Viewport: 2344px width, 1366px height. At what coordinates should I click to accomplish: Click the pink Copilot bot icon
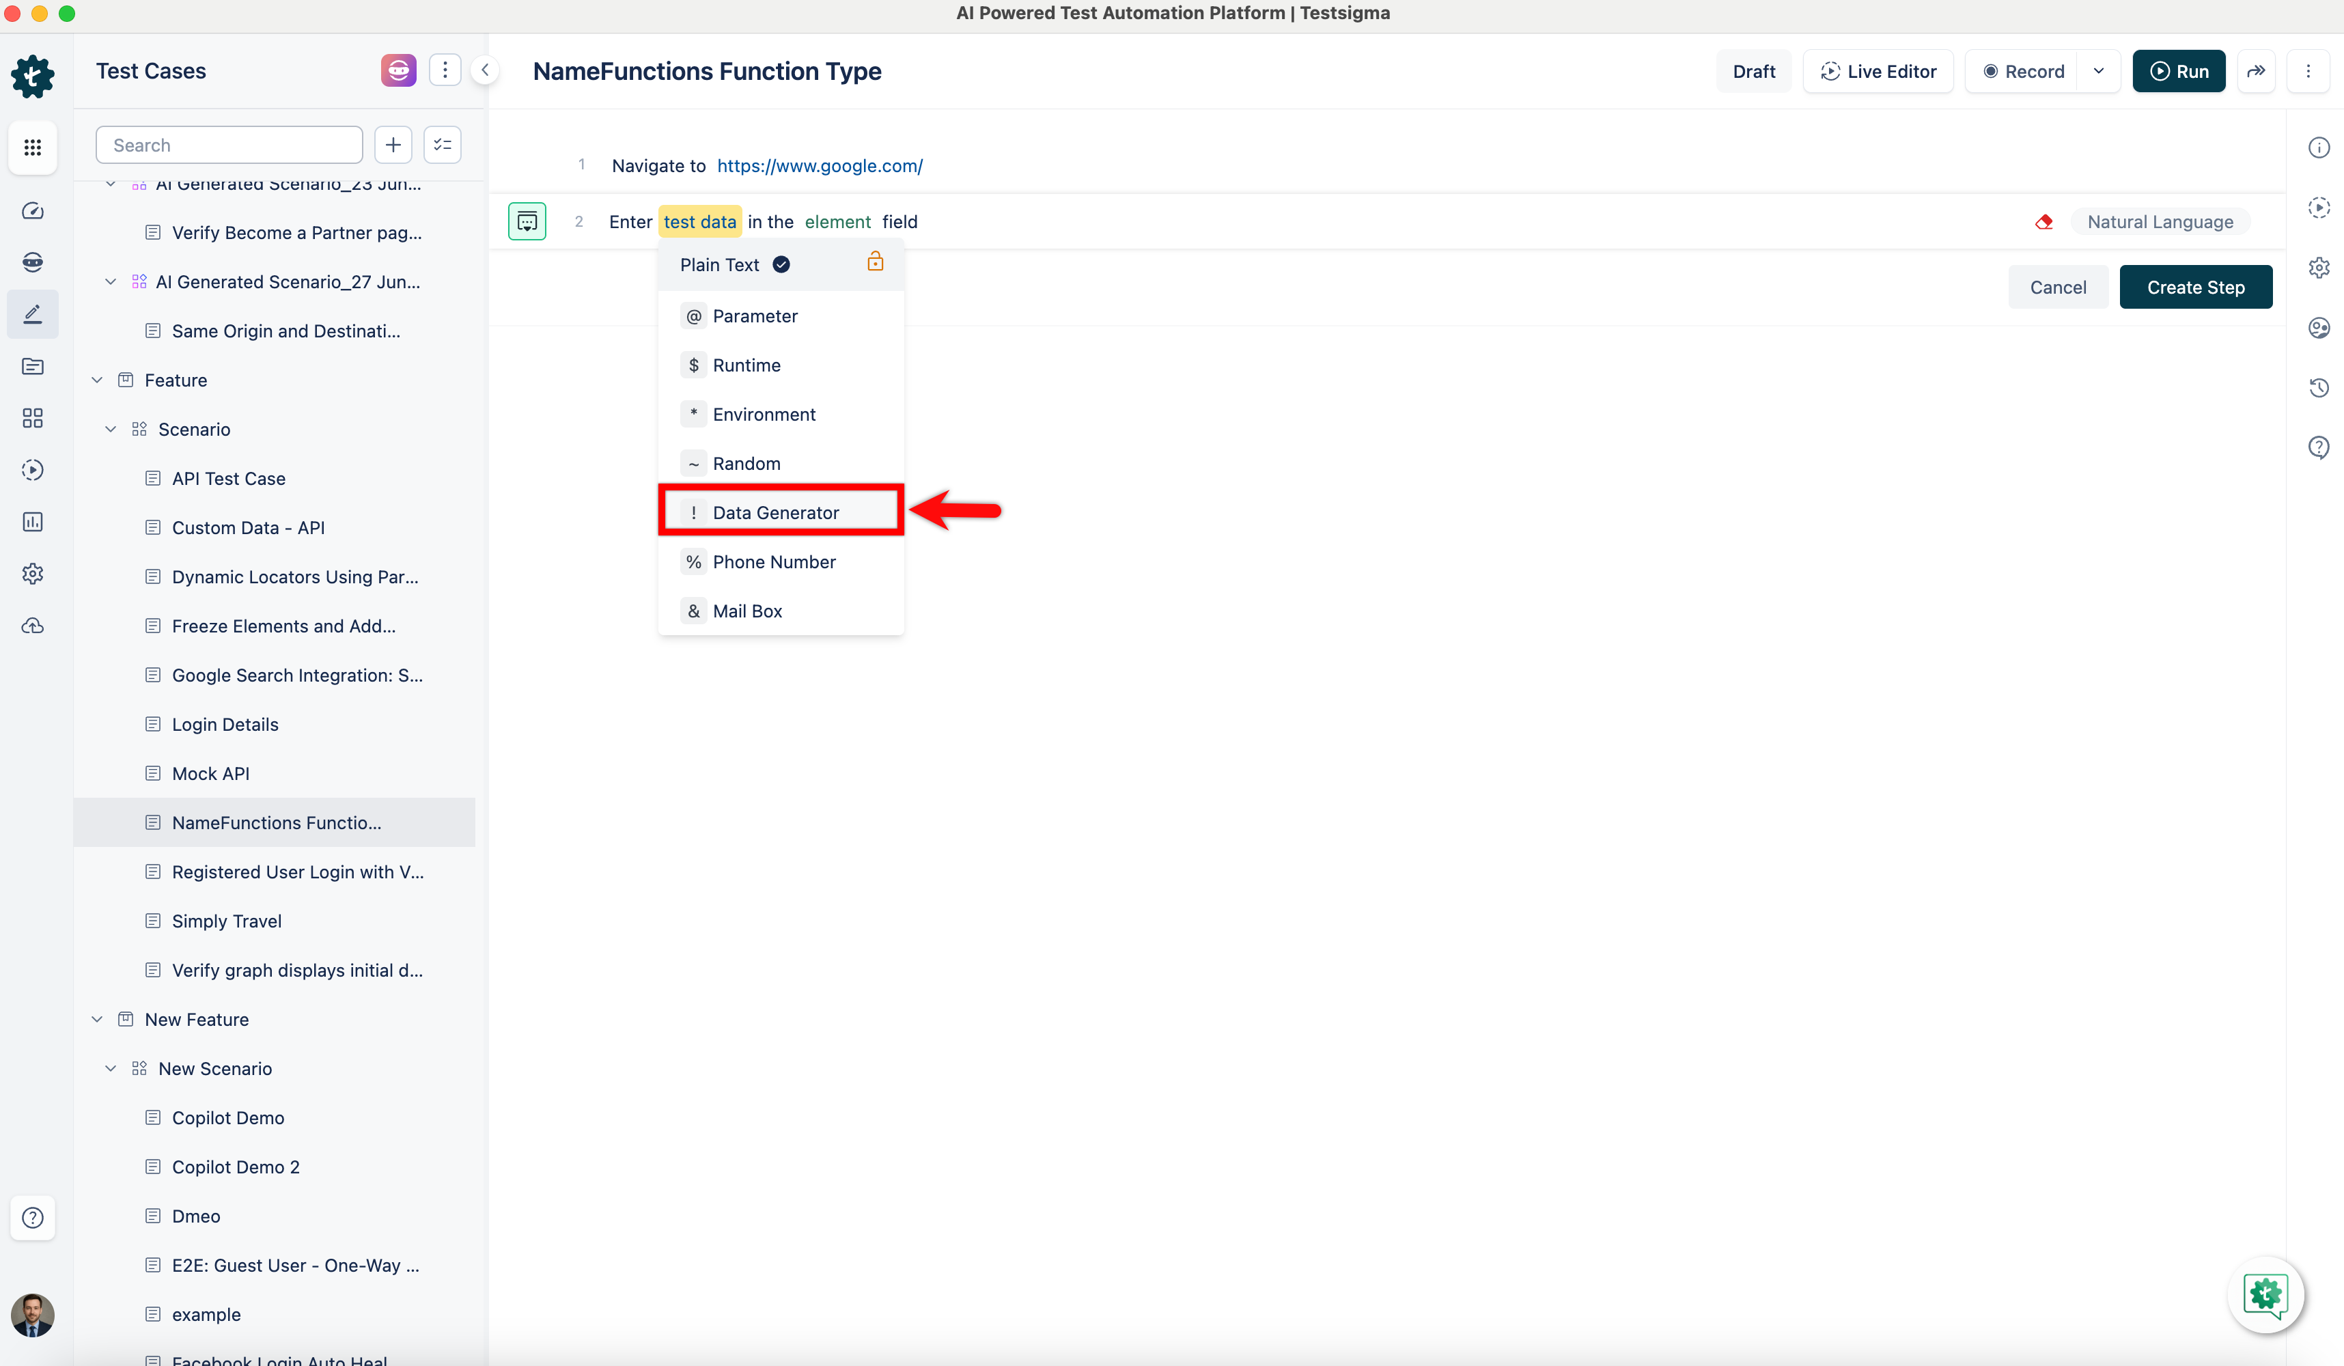point(398,70)
